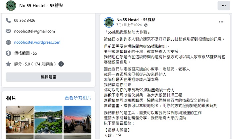This screenshot has width=232, height=139.
Task: Click the 編輯建議 button
Action: pos(48,77)
